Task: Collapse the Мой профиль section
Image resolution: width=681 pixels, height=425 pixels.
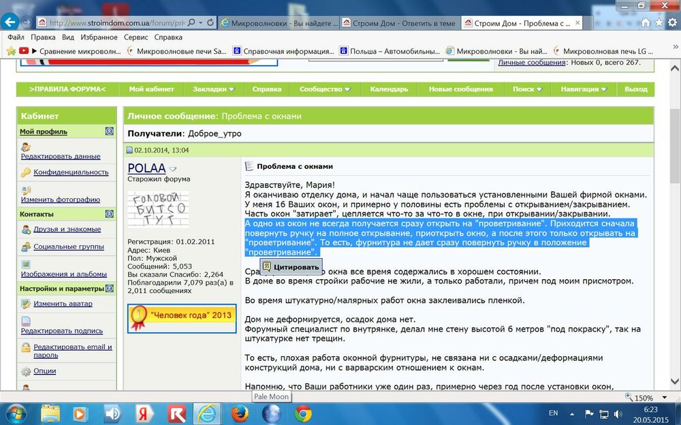Action: [x=110, y=131]
